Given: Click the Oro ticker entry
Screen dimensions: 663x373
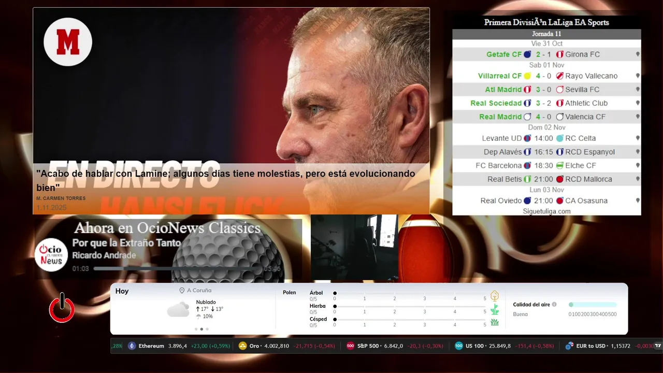Looking at the screenshot, I should click(287, 346).
